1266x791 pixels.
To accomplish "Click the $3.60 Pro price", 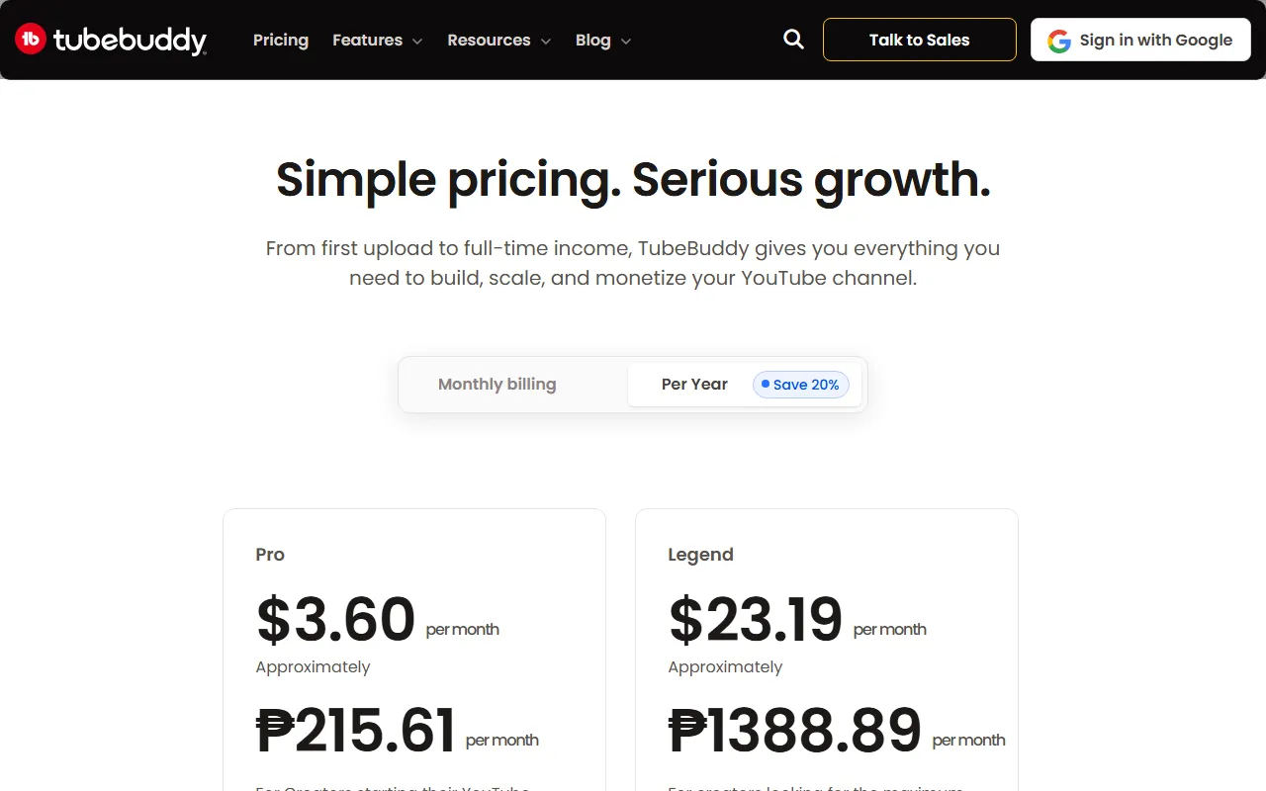I will point(335,620).
